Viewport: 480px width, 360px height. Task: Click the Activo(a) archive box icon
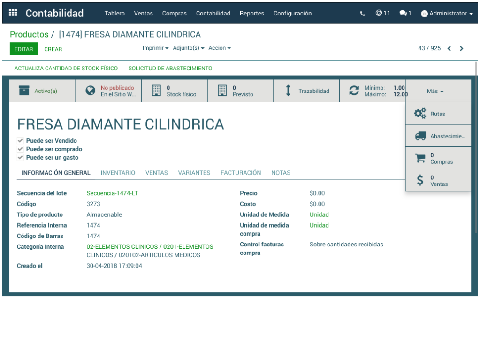tap(24, 91)
